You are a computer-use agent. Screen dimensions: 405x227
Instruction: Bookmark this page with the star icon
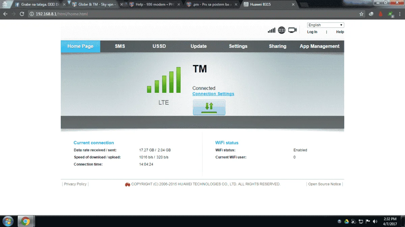coord(361,14)
